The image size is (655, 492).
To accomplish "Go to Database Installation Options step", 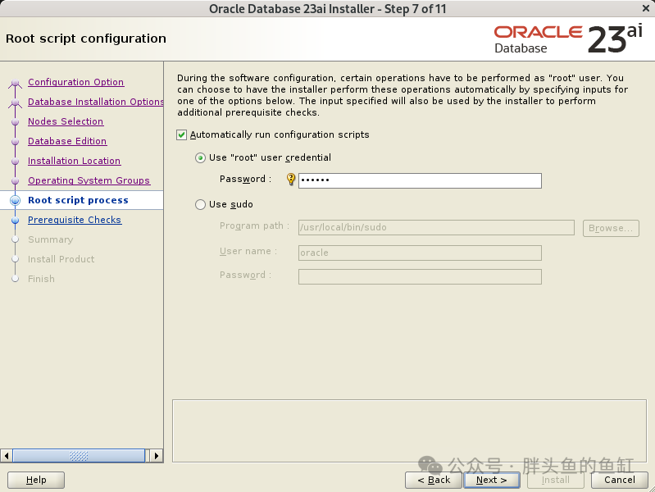I will (96, 102).
